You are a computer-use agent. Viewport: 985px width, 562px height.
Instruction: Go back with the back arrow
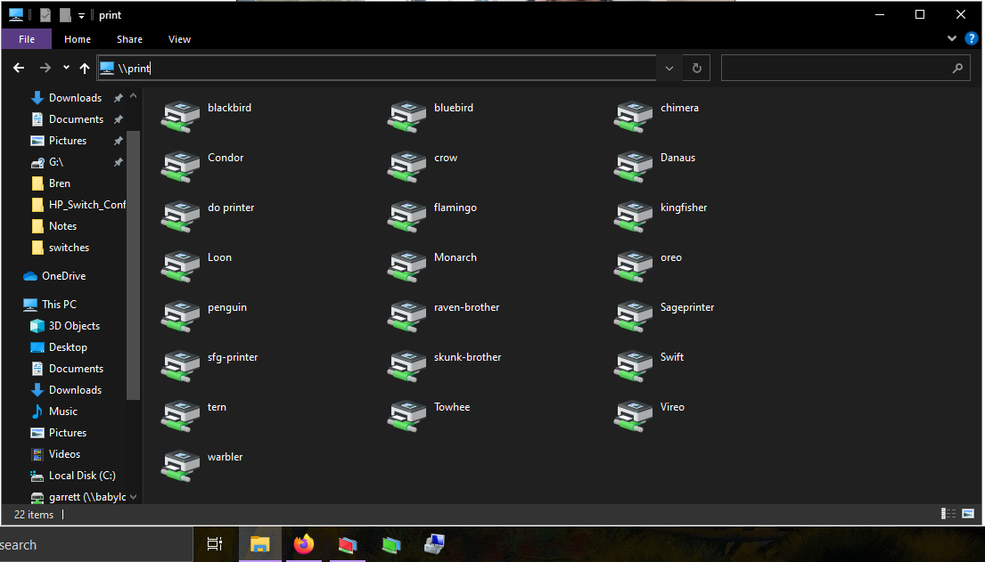click(19, 68)
